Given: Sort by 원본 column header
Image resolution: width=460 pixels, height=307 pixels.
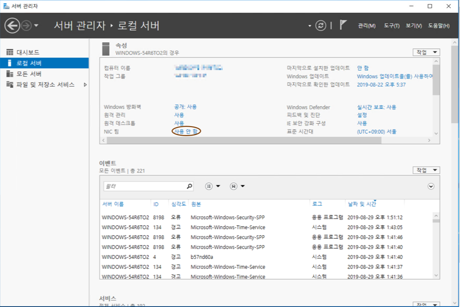Looking at the screenshot, I should pyautogui.click(x=196, y=204).
